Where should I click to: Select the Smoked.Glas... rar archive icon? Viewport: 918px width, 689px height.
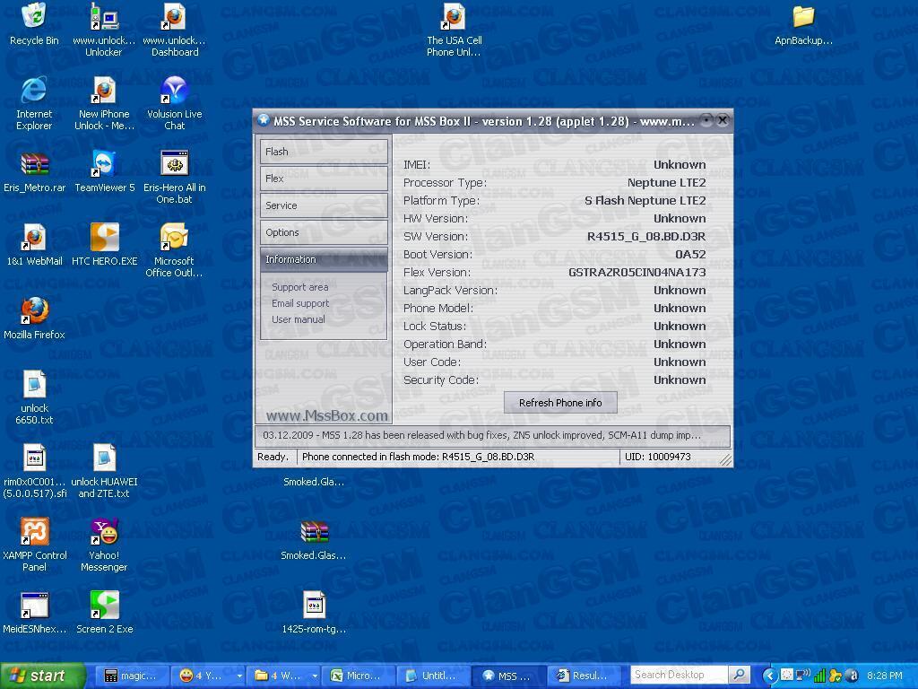(314, 531)
